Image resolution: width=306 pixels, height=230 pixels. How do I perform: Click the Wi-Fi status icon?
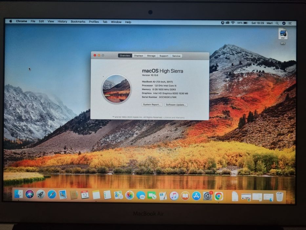(x=233, y=23)
